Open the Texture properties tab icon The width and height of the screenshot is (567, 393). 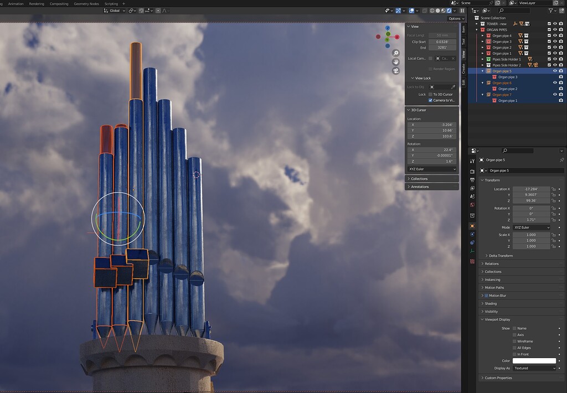click(x=472, y=261)
